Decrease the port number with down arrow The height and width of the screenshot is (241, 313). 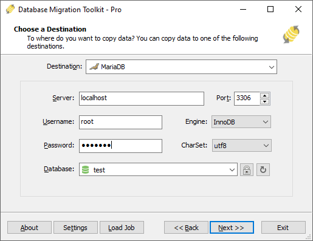[x=264, y=101]
